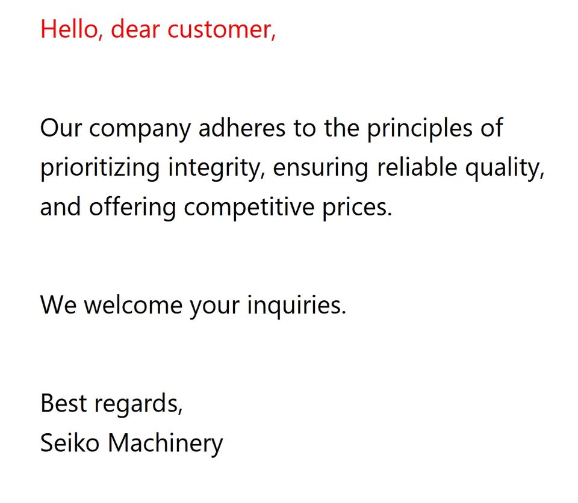Image resolution: width=578 pixels, height=503 pixels.
Task: Click the word "Best" in the closing
Action: [x=61, y=403]
